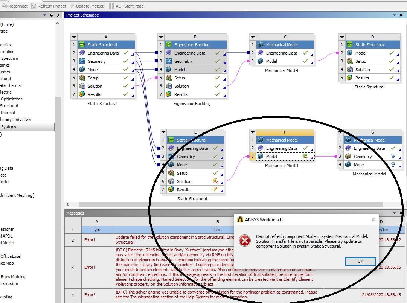Select Solution cell icon in system B
This screenshot has height=303, width=407.
(x=168, y=86)
